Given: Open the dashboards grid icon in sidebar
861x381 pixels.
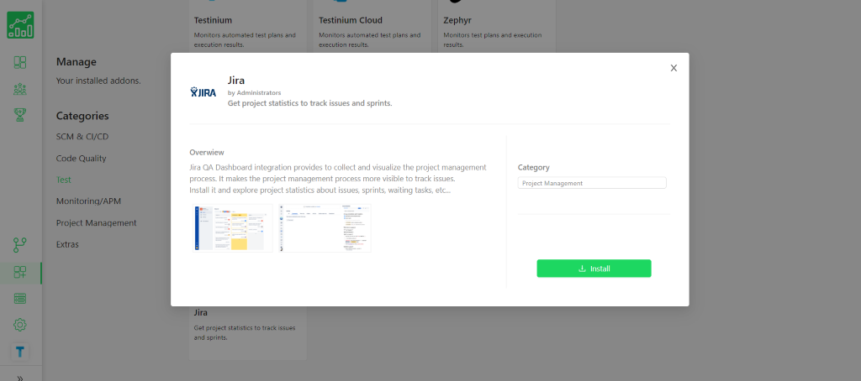Looking at the screenshot, I should tap(20, 62).
